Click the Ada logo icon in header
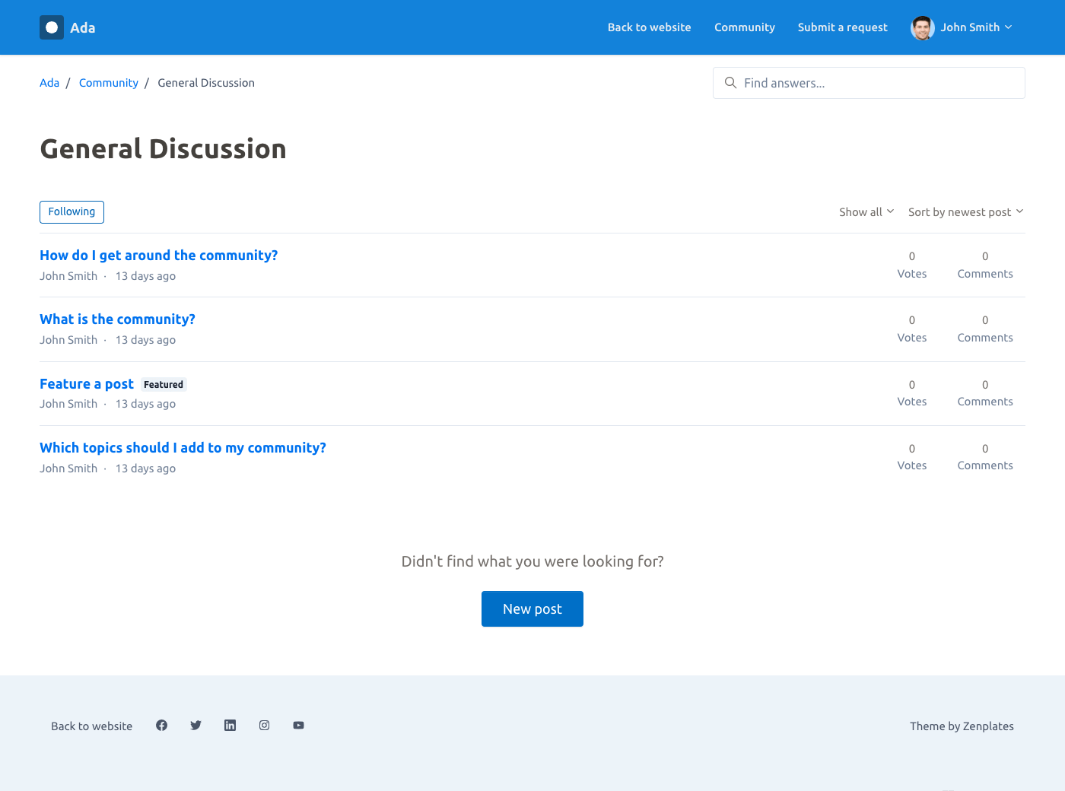 [52, 27]
